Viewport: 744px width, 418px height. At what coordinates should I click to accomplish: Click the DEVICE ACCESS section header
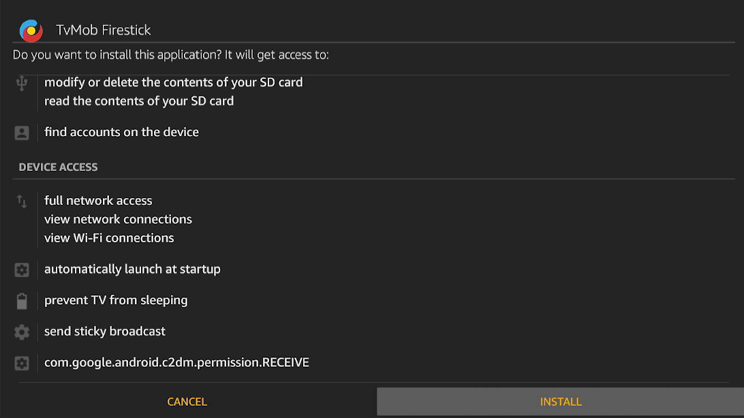[x=58, y=167]
